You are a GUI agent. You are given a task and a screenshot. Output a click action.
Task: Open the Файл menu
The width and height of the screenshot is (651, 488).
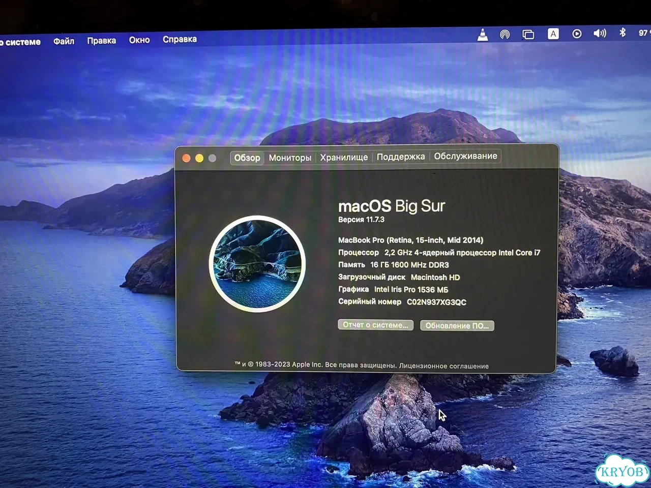tap(64, 41)
